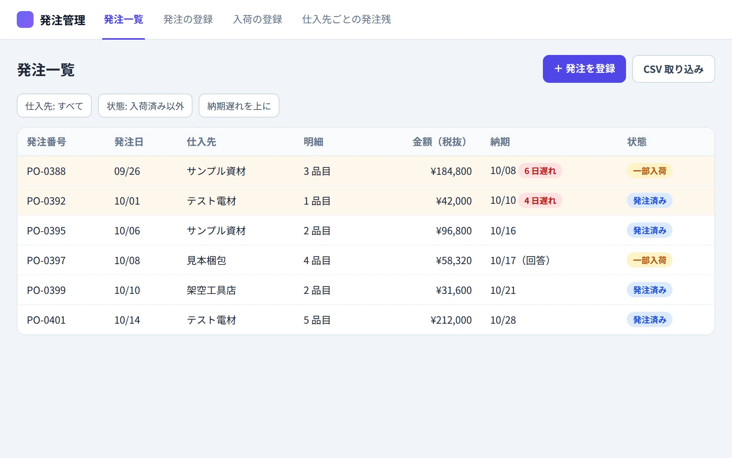Click the 4 日遅れ delay badge
The image size is (732, 458).
click(x=540, y=201)
